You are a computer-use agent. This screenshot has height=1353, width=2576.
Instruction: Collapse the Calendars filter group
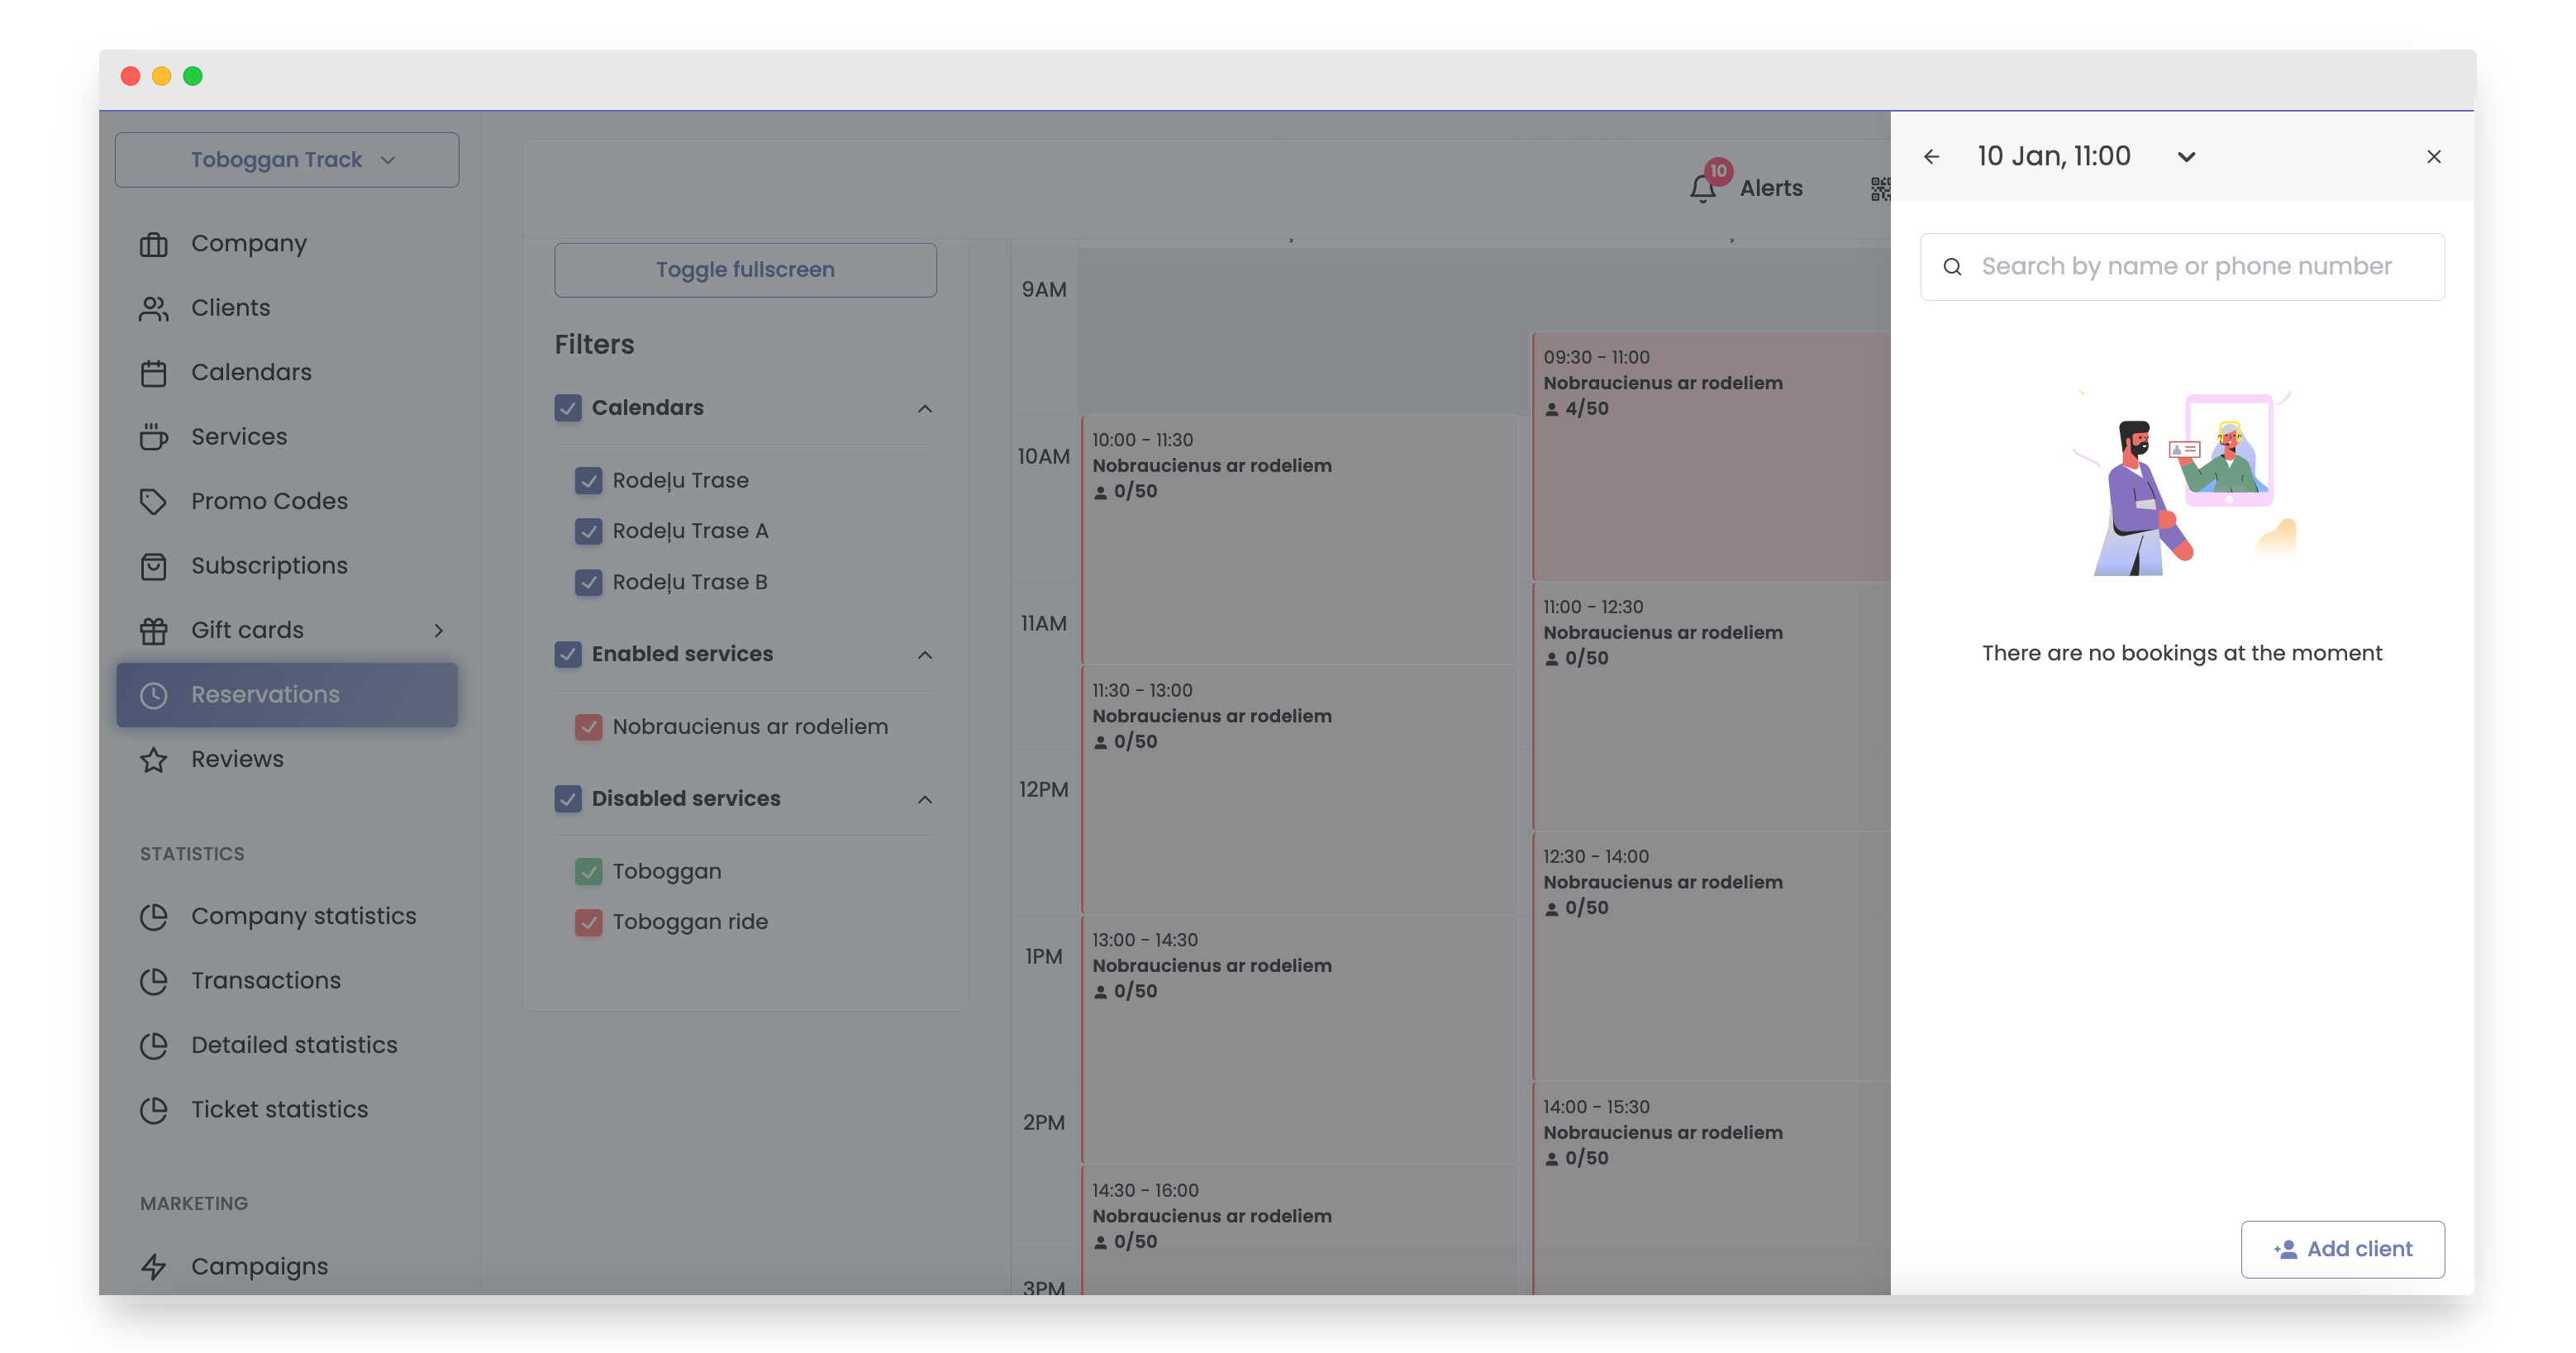(x=924, y=408)
